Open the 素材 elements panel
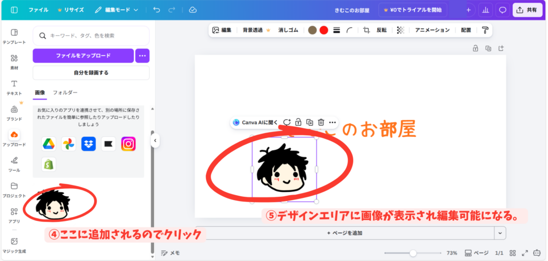Image resolution: width=548 pixels, height=261 pixels. coord(14,62)
